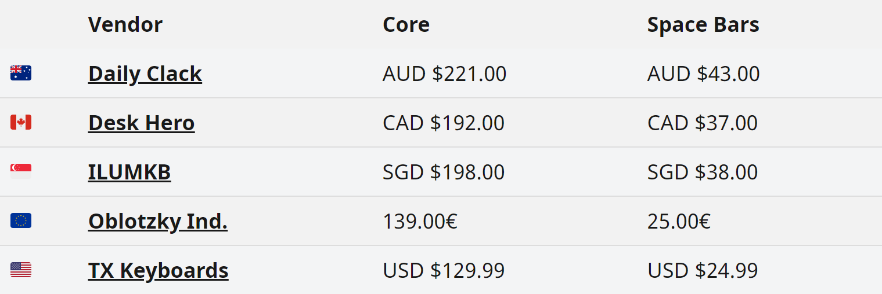The height and width of the screenshot is (294, 882).
Task: Click the Vendor column header
Action: point(125,25)
